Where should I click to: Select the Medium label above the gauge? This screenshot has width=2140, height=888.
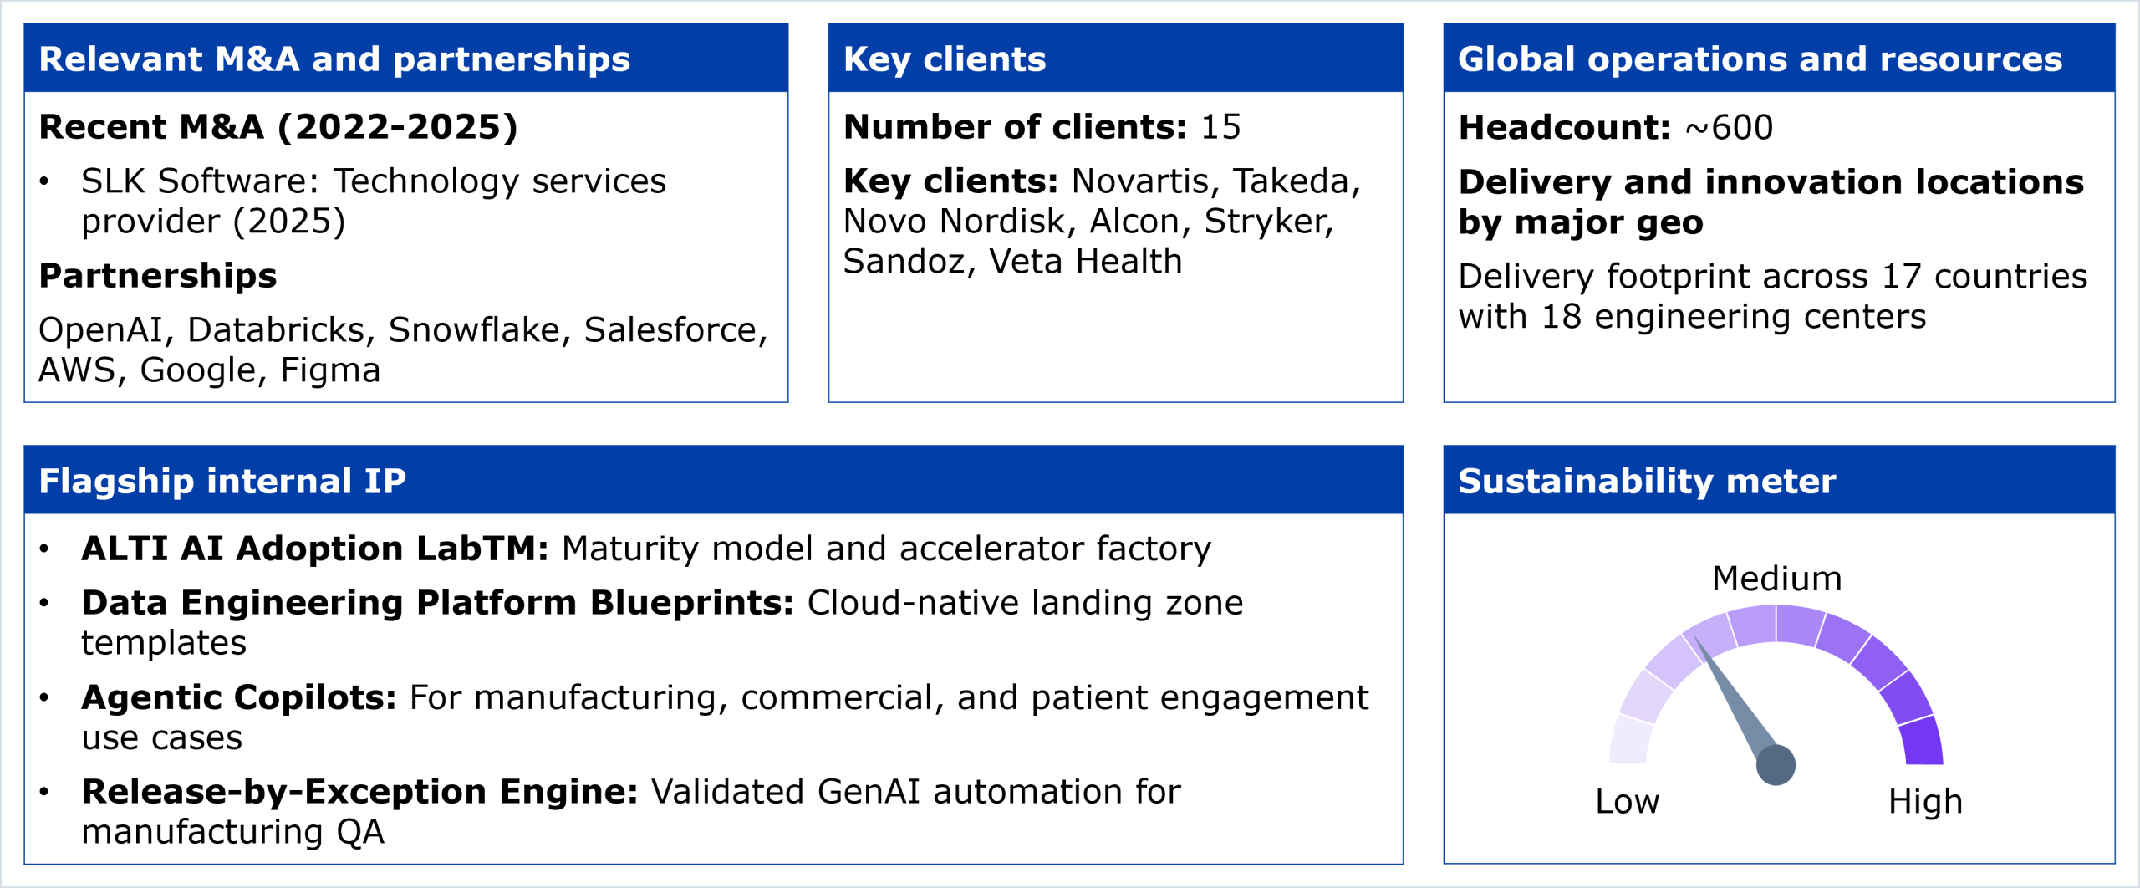coord(1776,579)
